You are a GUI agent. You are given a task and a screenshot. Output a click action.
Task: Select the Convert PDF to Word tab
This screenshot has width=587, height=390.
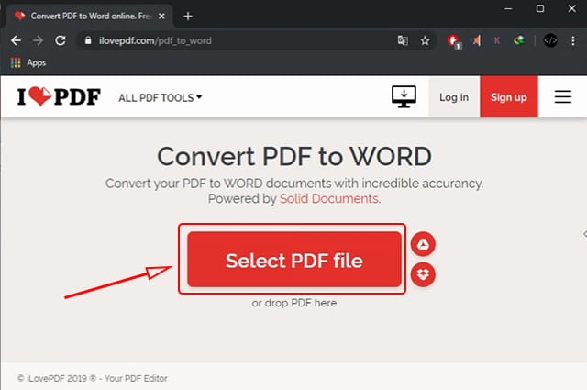point(89,17)
